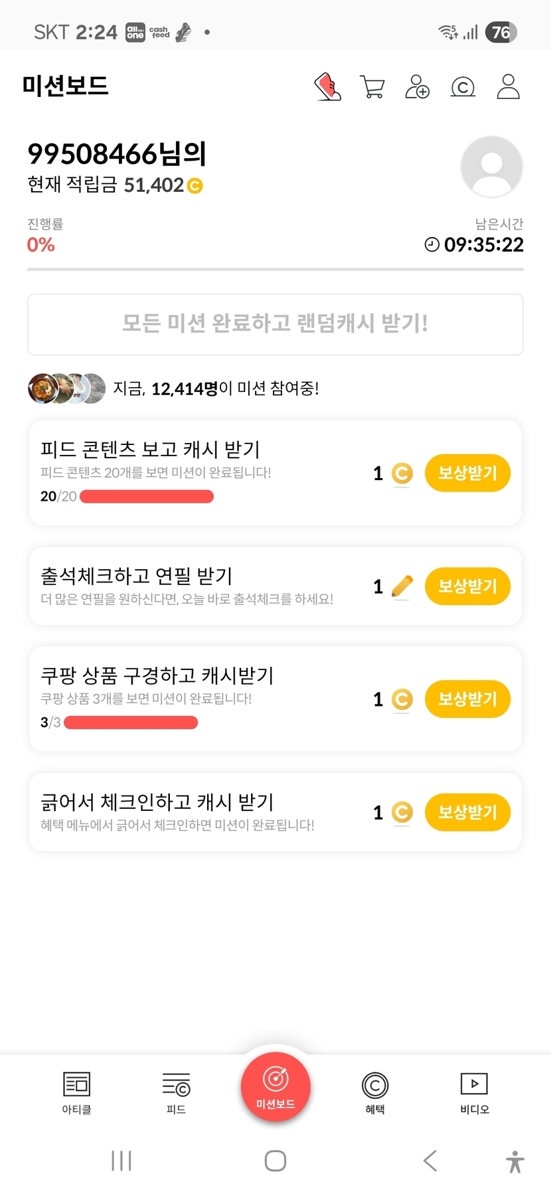The height and width of the screenshot is (1194, 551).
Task: Tap the feed mission red progress bar
Action: click(147, 497)
